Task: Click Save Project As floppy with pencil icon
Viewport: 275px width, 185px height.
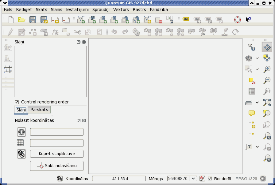Action: [44, 20]
